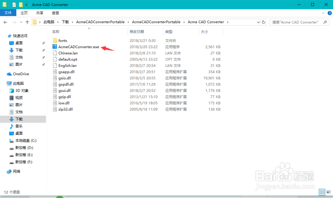Open 新加卷 (D:) drive
Viewport: 333px width, 198px height.
pyautogui.click(x=24, y=148)
